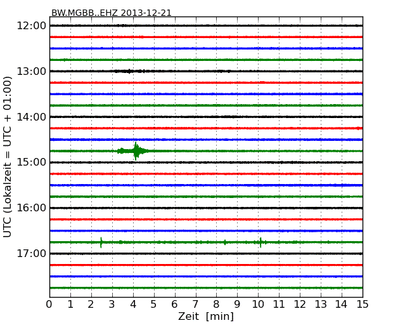Click x-axis tick label 3
The image size is (412, 330).
(112, 305)
